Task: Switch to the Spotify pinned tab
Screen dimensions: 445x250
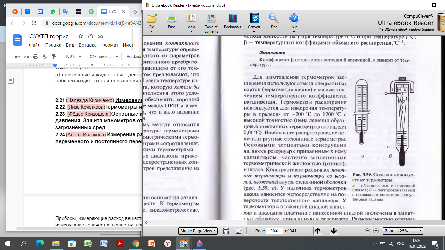Action: point(91,12)
